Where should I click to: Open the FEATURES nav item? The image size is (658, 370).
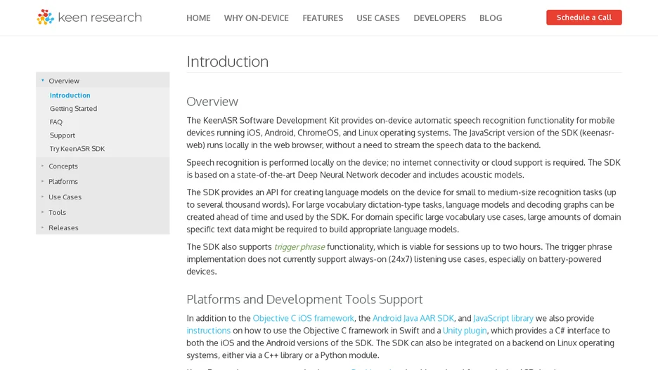(x=323, y=18)
